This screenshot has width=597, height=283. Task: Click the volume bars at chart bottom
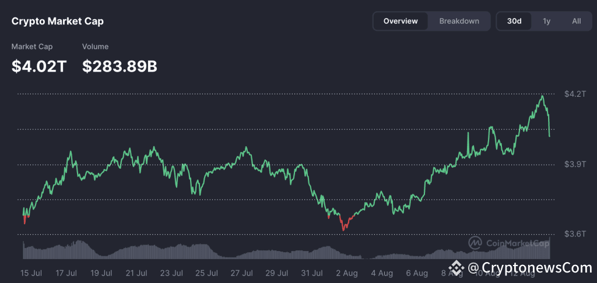(286, 250)
